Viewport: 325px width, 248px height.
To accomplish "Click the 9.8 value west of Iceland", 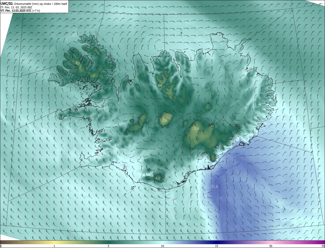I will [x=45, y=132].
